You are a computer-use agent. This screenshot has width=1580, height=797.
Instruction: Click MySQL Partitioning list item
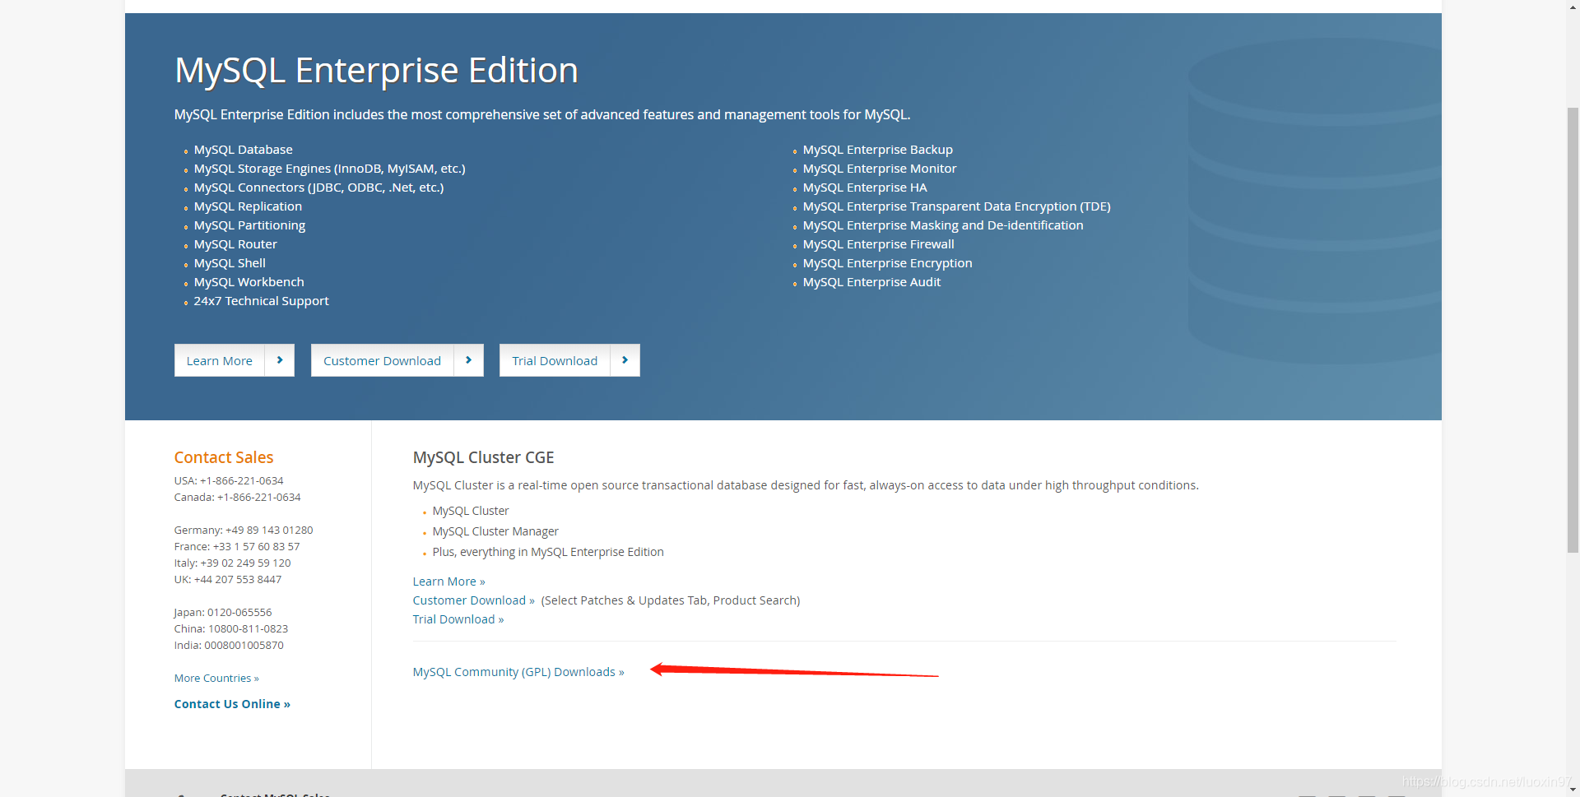tap(250, 225)
